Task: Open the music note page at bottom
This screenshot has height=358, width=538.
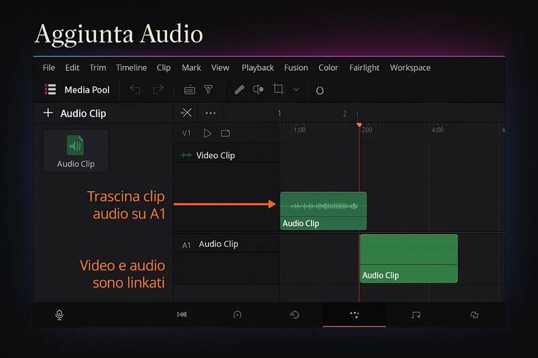Action: pyautogui.click(x=415, y=315)
